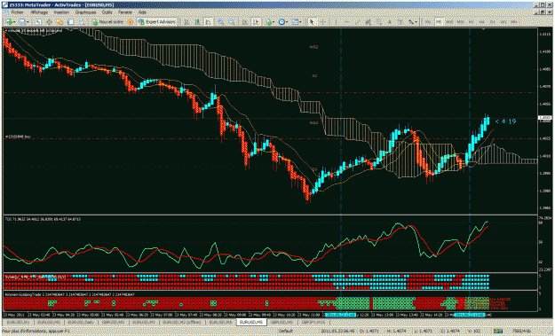Expand the profiles dropdown arrow
This screenshot has height=336, width=555.
click(x=28, y=22)
